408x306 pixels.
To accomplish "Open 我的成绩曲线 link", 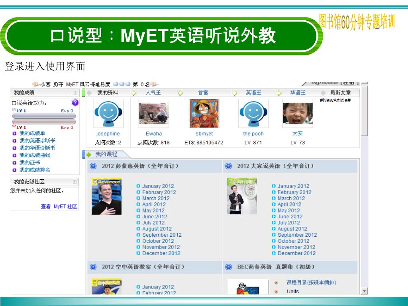I will coord(35,155).
